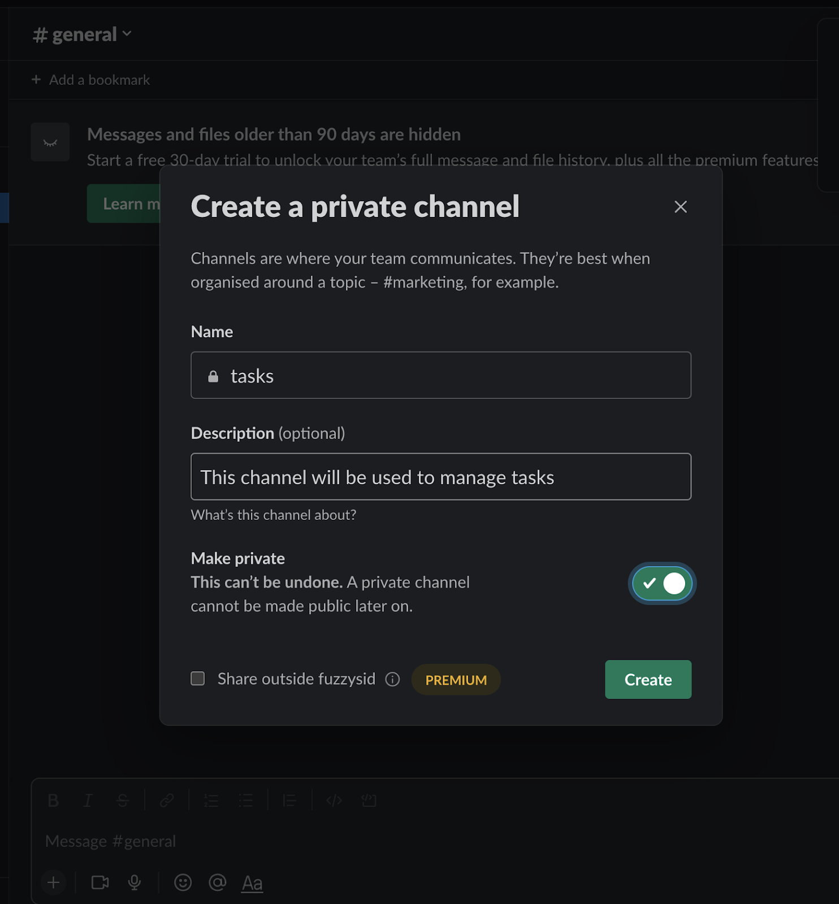Click the lock icon in the Name field
The image size is (839, 904).
(x=213, y=376)
